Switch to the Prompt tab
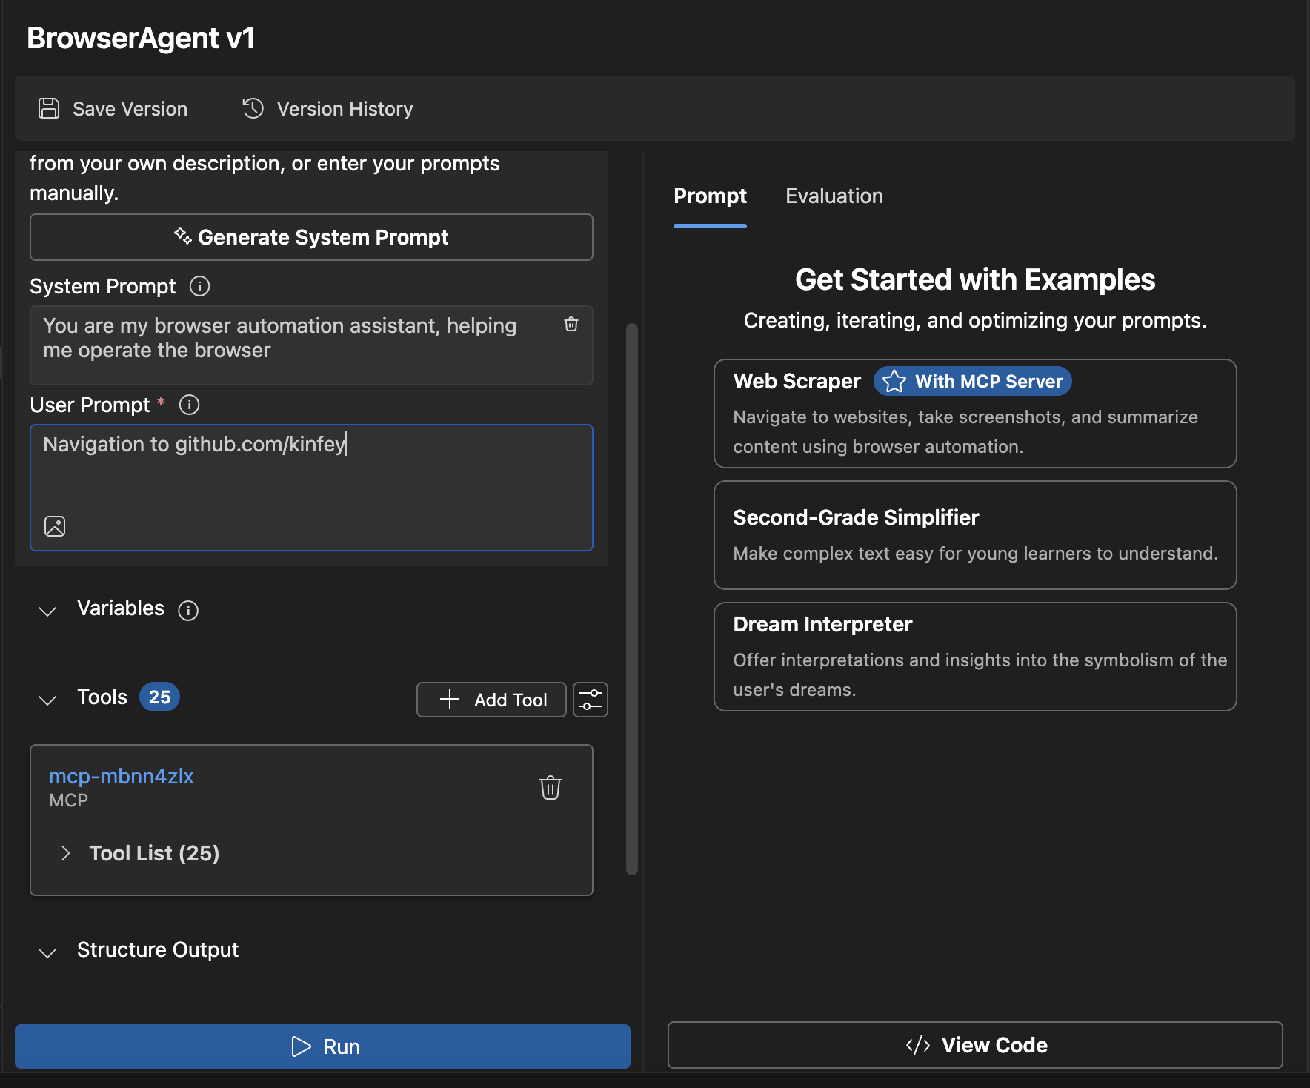The height and width of the screenshot is (1088, 1310). pyautogui.click(x=710, y=196)
